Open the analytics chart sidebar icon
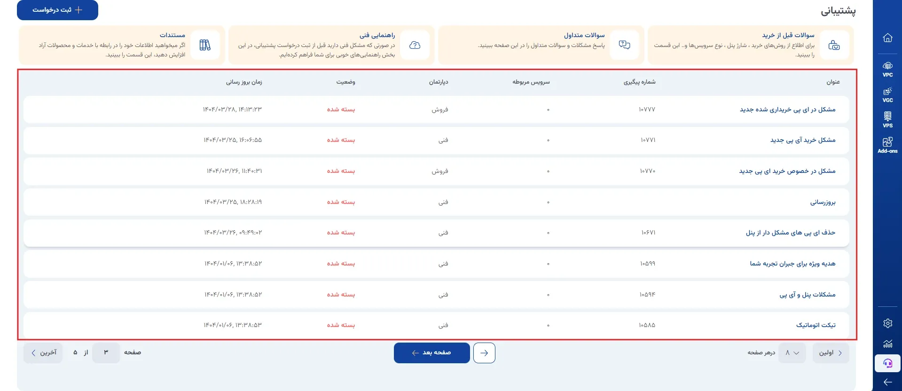 (887, 344)
